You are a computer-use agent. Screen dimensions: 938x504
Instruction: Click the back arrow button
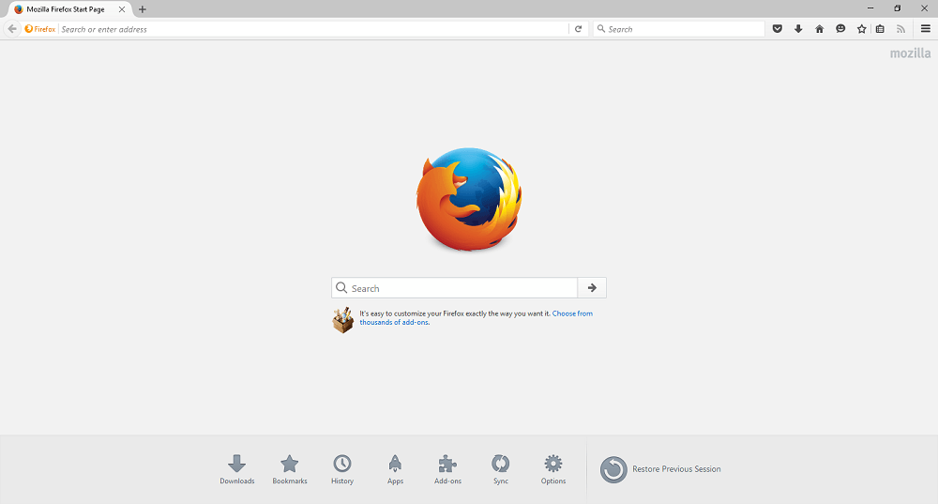click(12, 29)
